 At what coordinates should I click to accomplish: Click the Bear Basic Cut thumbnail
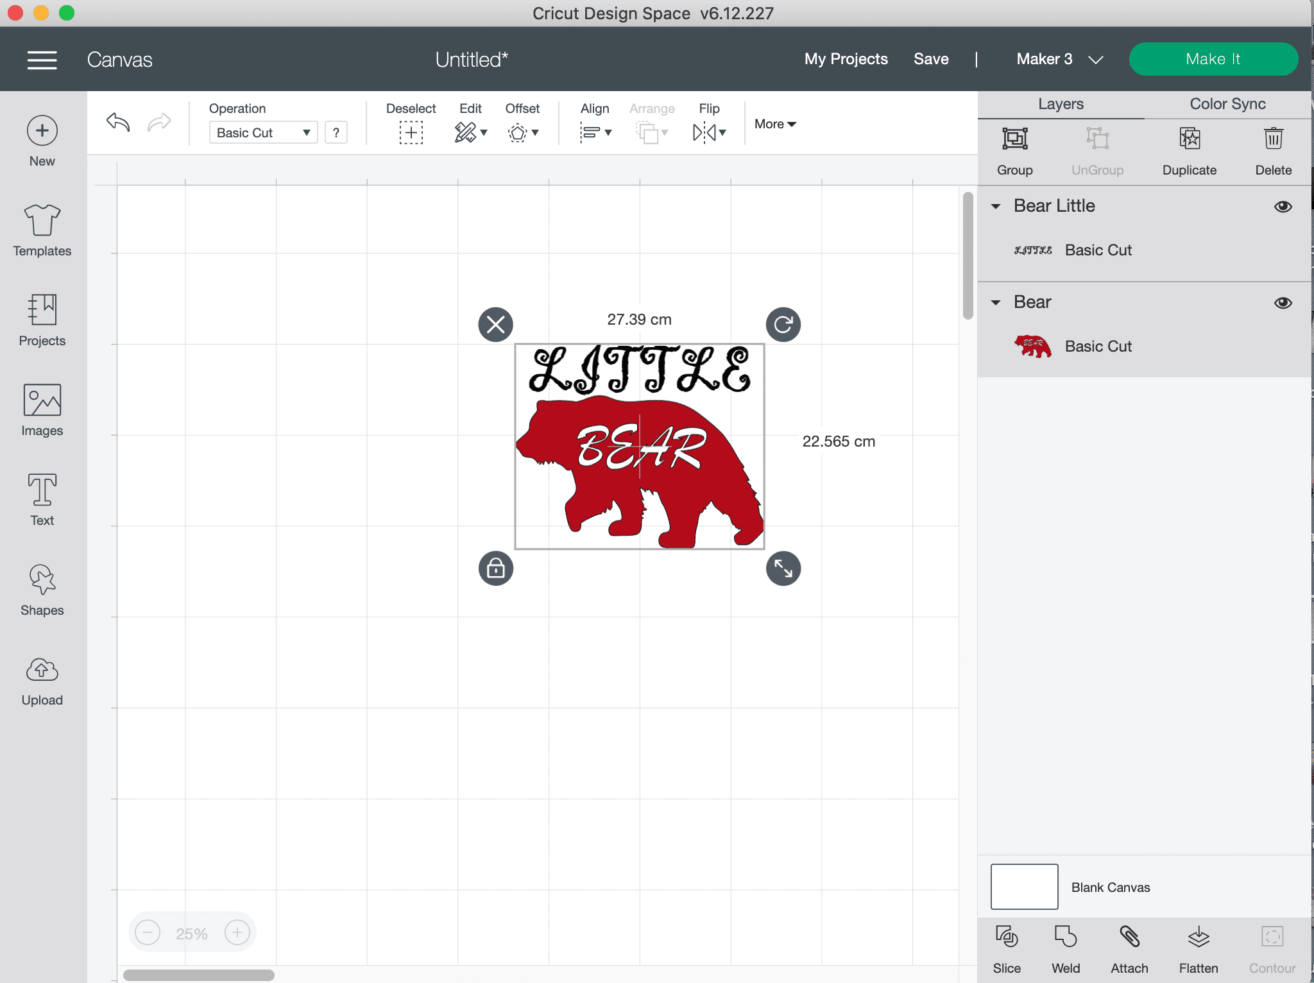pos(1032,346)
